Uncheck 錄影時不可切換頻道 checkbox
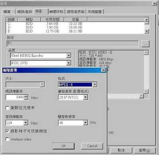 pos(8,131)
